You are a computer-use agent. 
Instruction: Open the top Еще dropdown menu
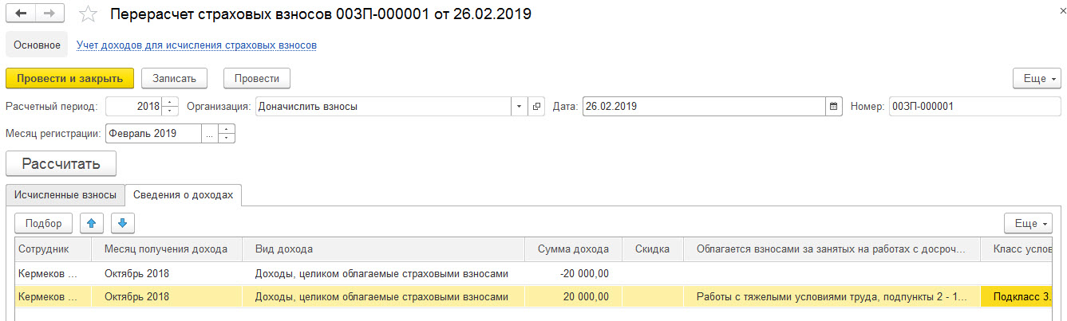pyautogui.click(x=1037, y=78)
